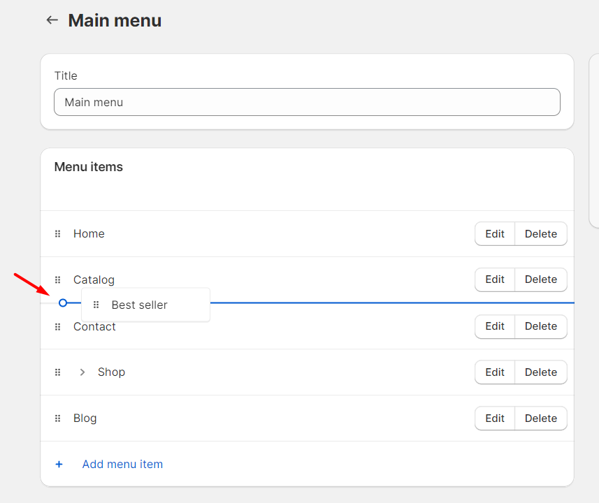Select the Contact item label
Image resolution: width=599 pixels, height=503 pixels.
94,326
